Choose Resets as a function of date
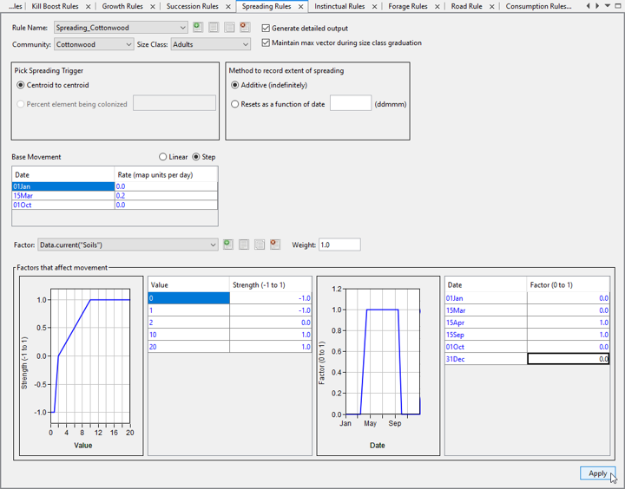Image resolution: width=625 pixels, height=489 pixels. point(235,104)
